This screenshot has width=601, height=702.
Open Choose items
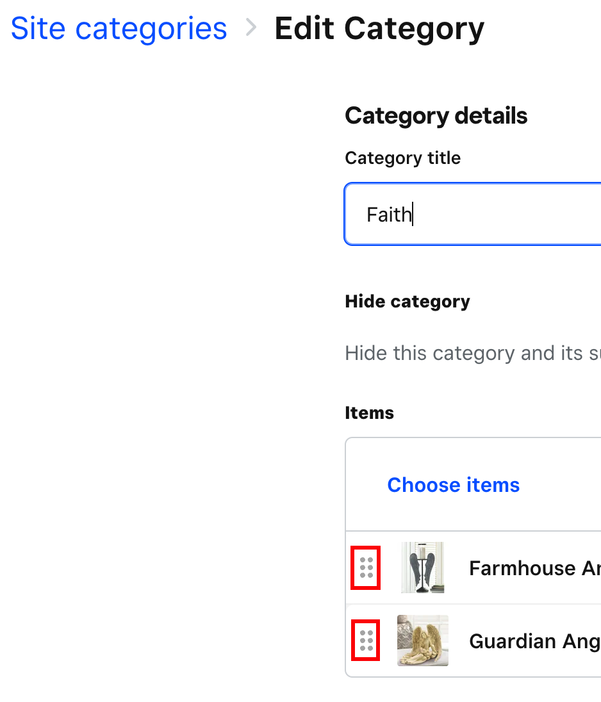(x=453, y=485)
